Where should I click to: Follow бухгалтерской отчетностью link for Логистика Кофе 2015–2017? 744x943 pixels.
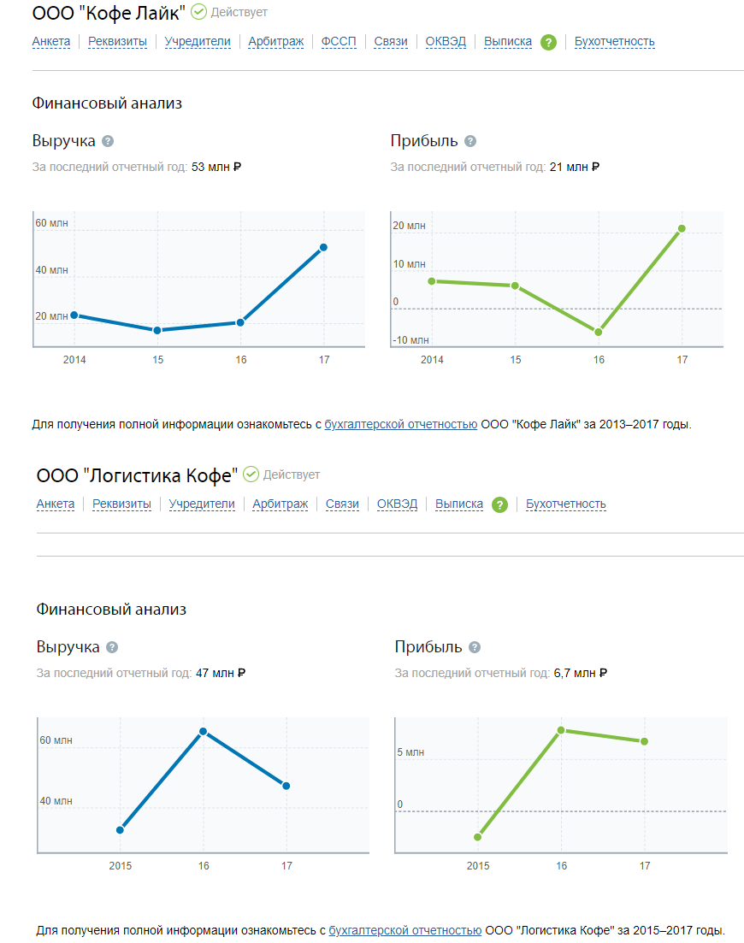tap(404, 930)
